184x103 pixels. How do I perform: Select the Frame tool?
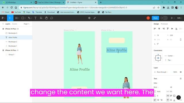click(x=16, y=18)
